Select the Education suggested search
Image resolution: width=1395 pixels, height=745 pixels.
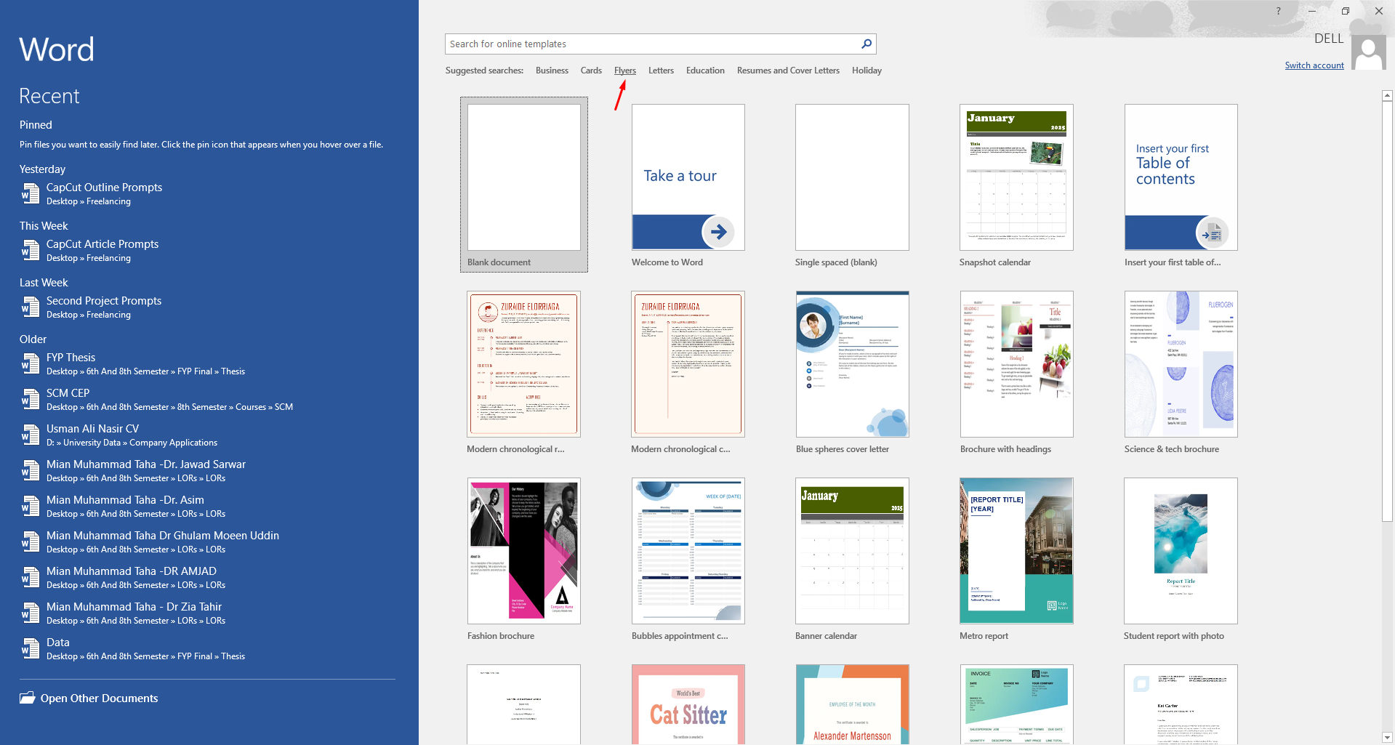[704, 70]
